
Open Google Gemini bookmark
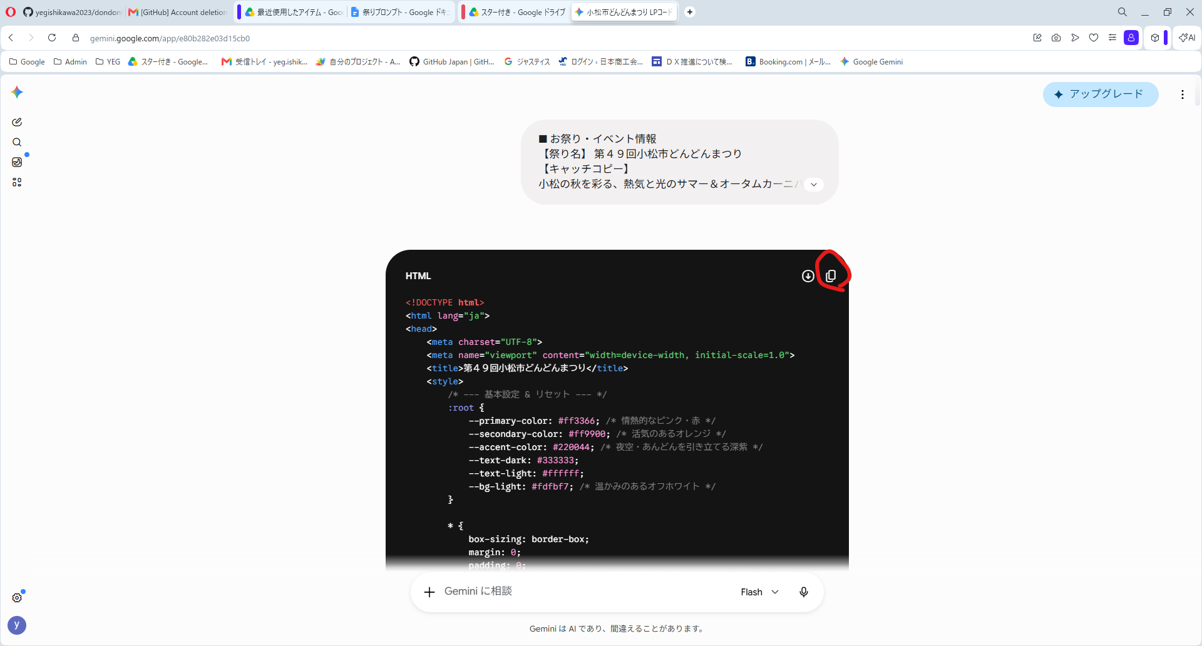pyautogui.click(x=871, y=61)
